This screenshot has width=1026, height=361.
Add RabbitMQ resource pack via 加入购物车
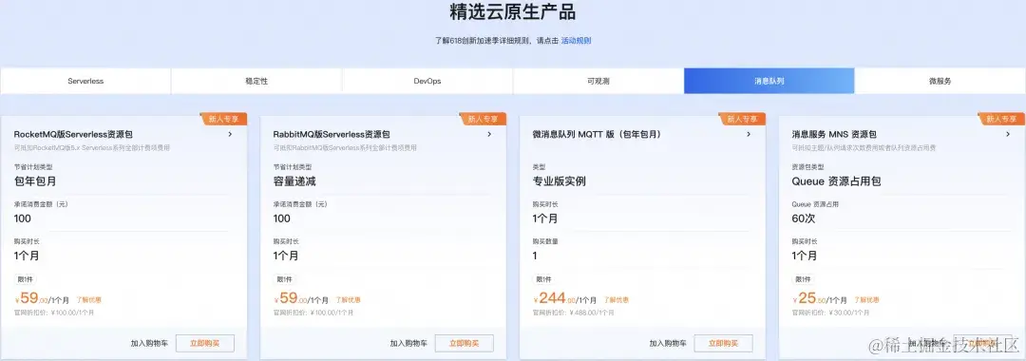[408, 343]
